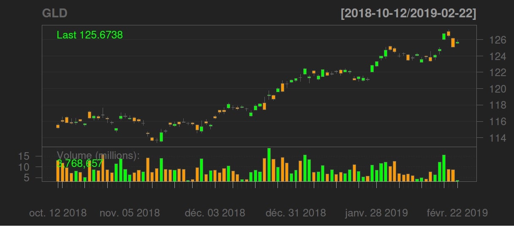The image size is (514, 227).
Task: Click the déc. 03 2018 date label
Action: tap(215, 213)
